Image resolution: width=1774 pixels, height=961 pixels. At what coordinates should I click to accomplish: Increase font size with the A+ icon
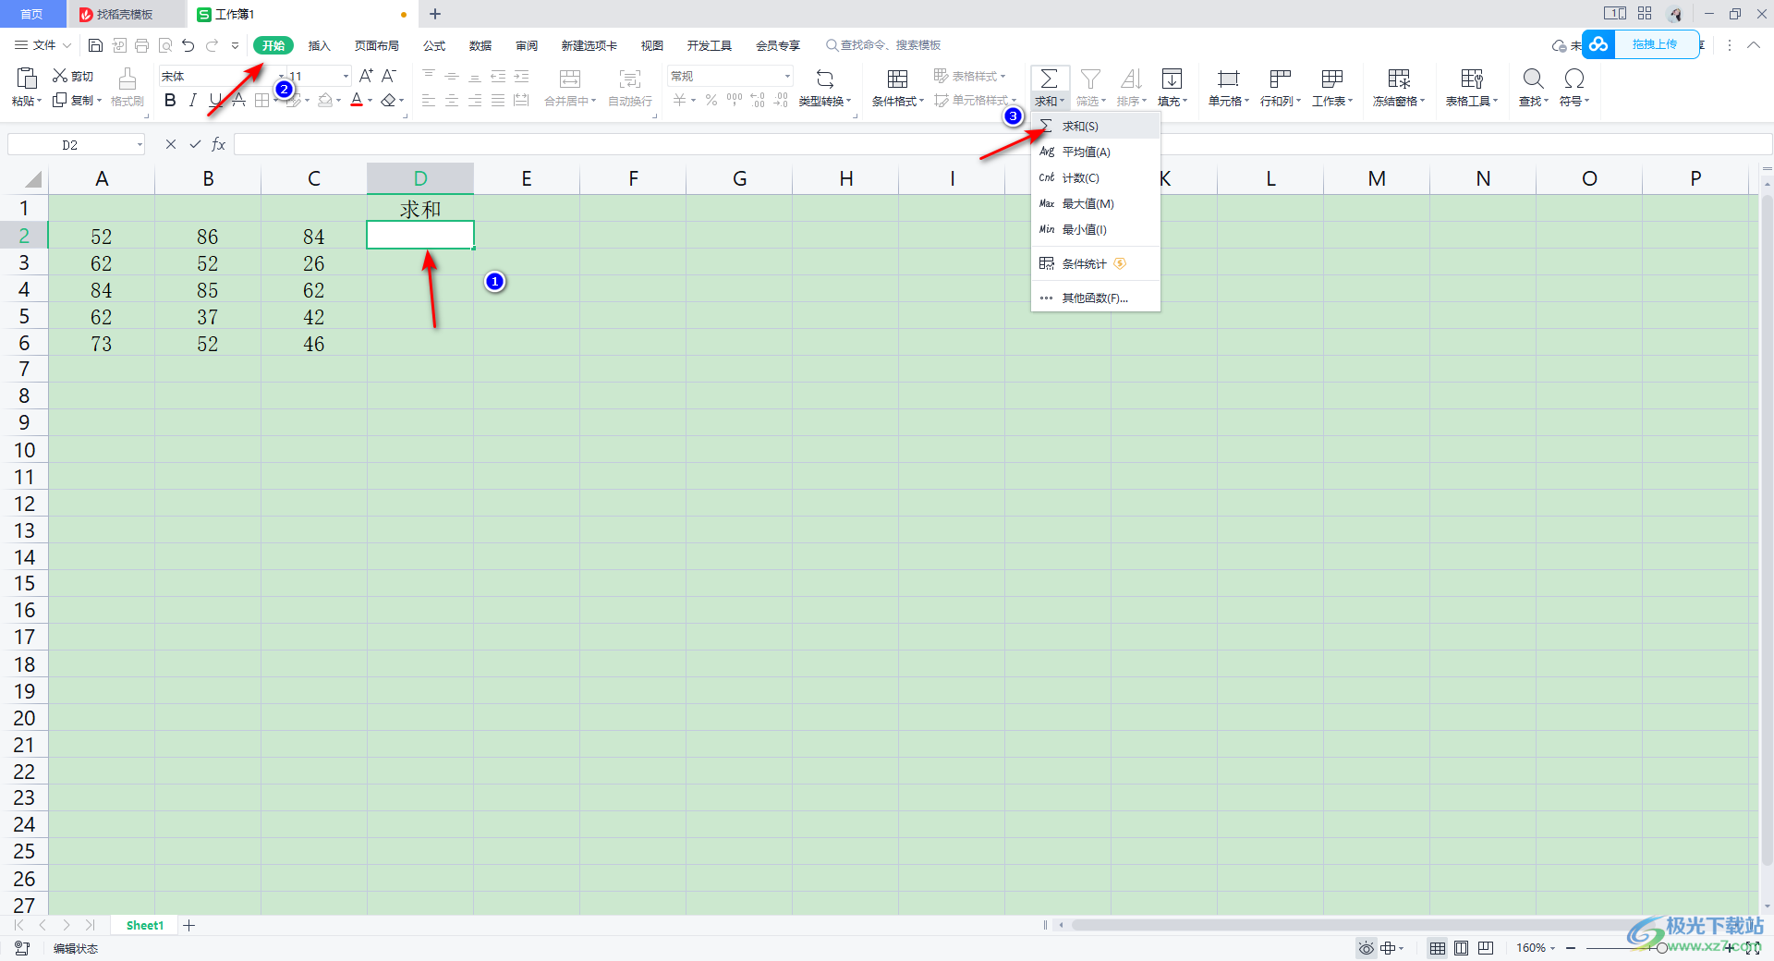366,76
